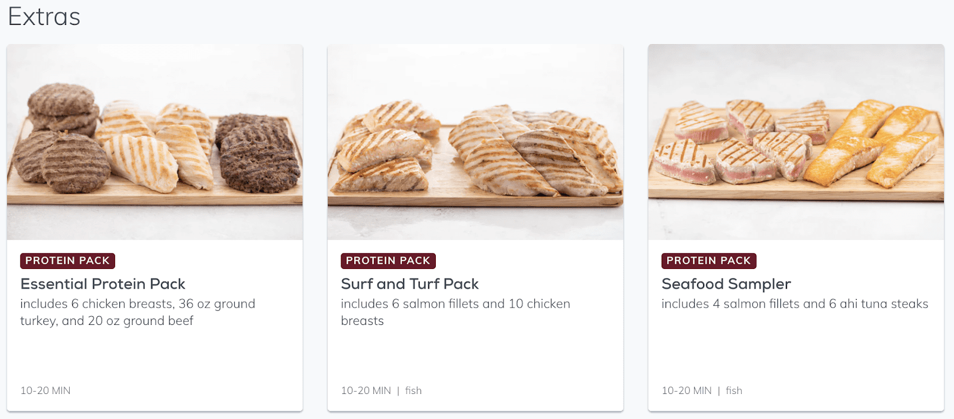Viewport: 954px width, 419px height.
Task: Click the Surf and Turf Pack title
Action: click(410, 284)
